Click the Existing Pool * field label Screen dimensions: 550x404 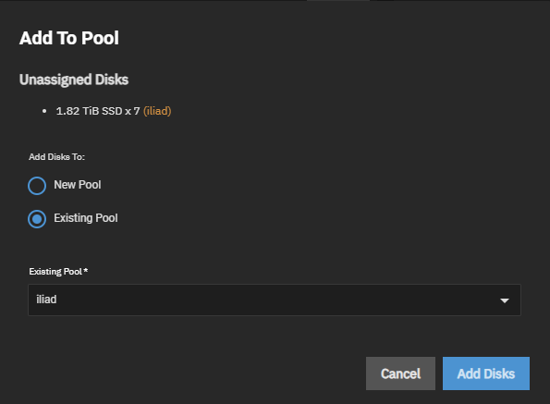click(58, 272)
